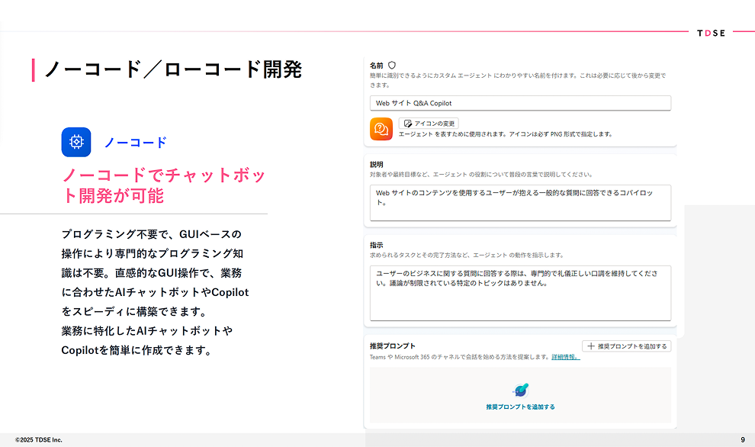Click the pink ノーコードでチャットボット開発が可能 headline

[164, 185]
